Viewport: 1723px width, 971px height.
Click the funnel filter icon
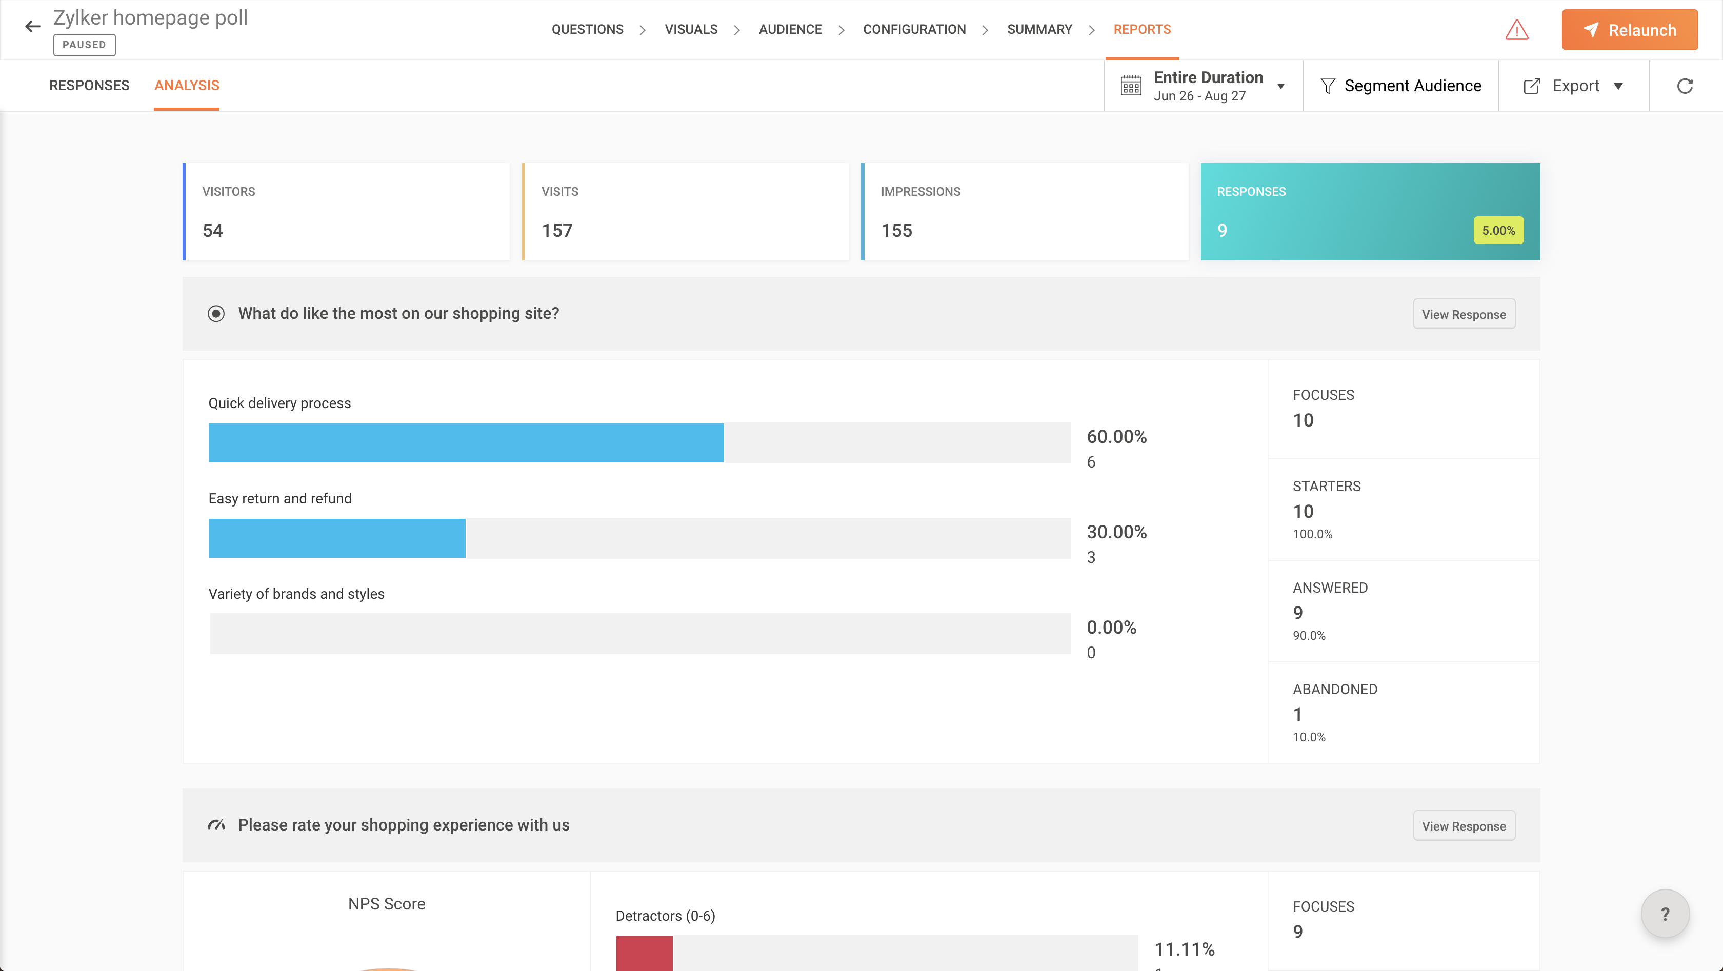(1328, 86)
